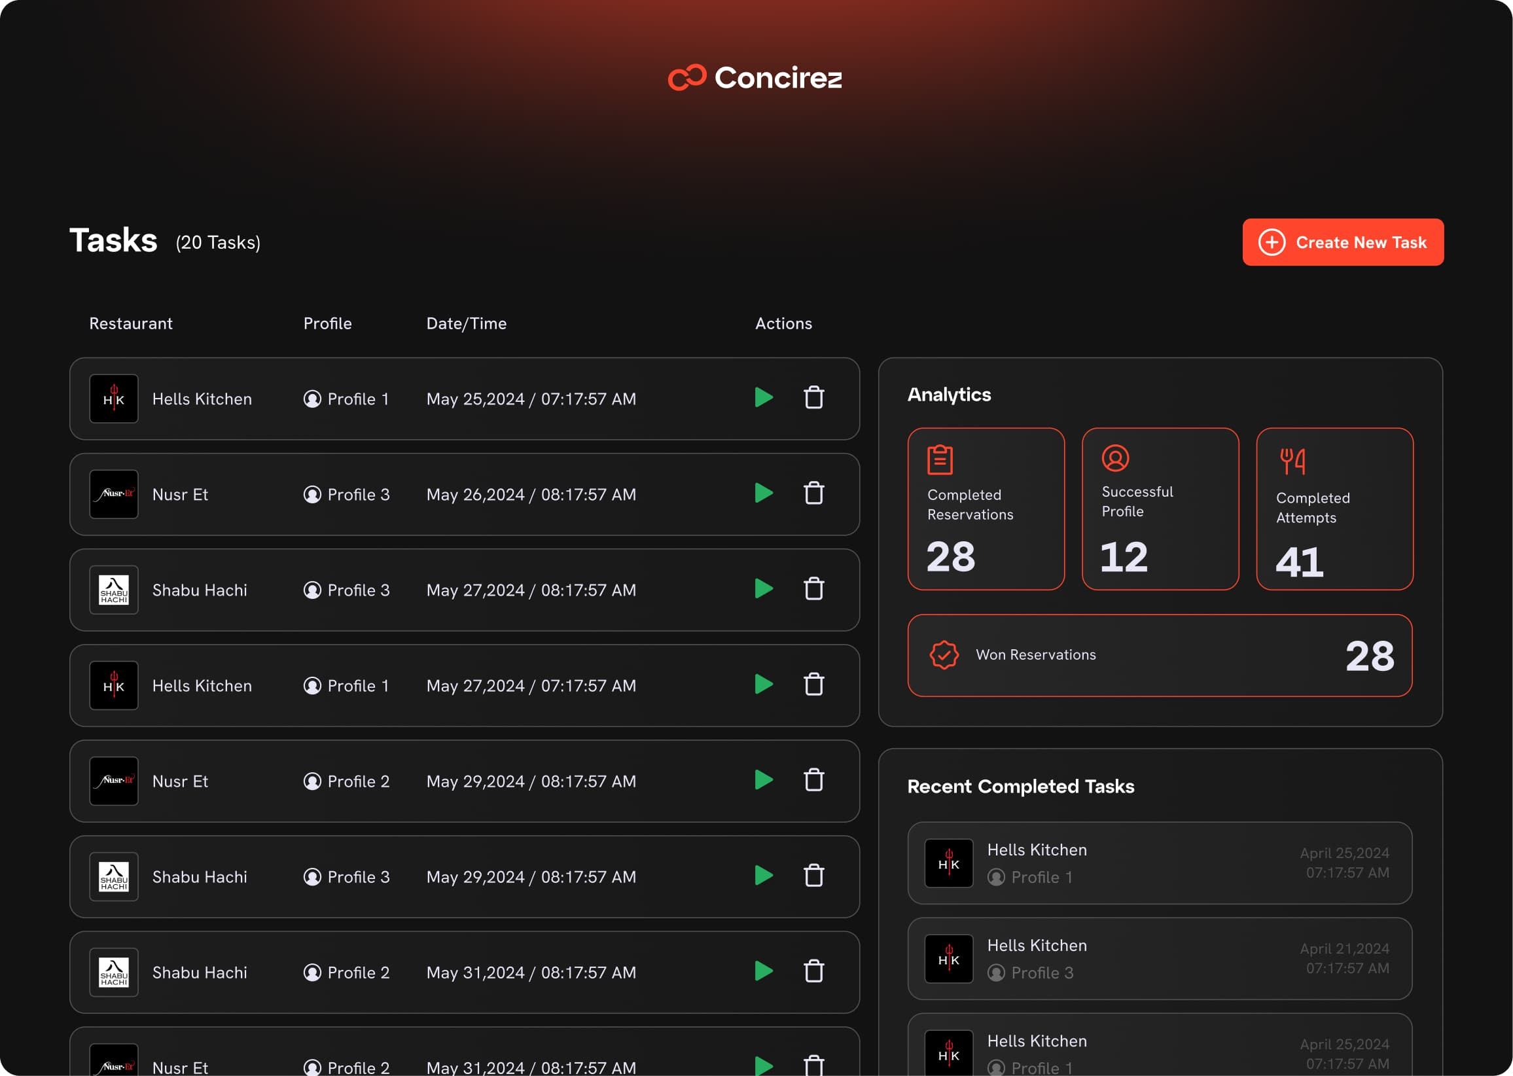
Task: Delete the Shabu Hachi May 31 task
Action: (x=813, y=971)
